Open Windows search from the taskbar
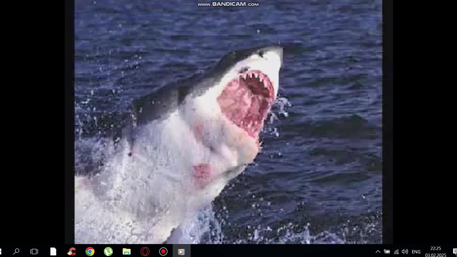Viewport: 457px width, 257px height. [16, 252]
